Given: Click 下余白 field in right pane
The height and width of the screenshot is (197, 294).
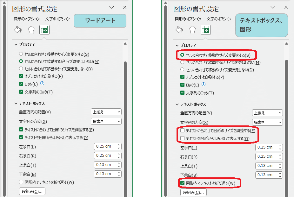Looking at the screenshot, I should (269, 175).
